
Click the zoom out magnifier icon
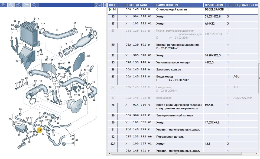coord(11,5)
